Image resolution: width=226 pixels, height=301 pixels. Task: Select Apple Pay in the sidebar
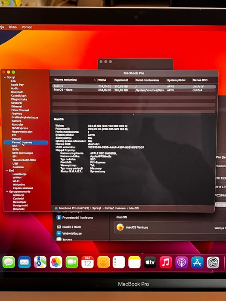coord(17,85)
